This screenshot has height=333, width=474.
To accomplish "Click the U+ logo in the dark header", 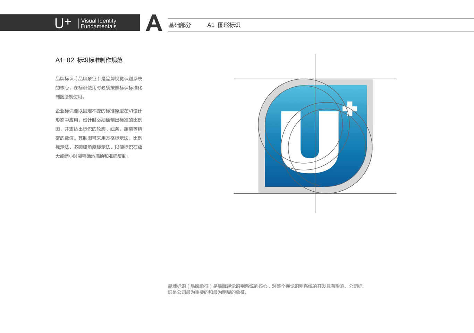I will [63, 23].
